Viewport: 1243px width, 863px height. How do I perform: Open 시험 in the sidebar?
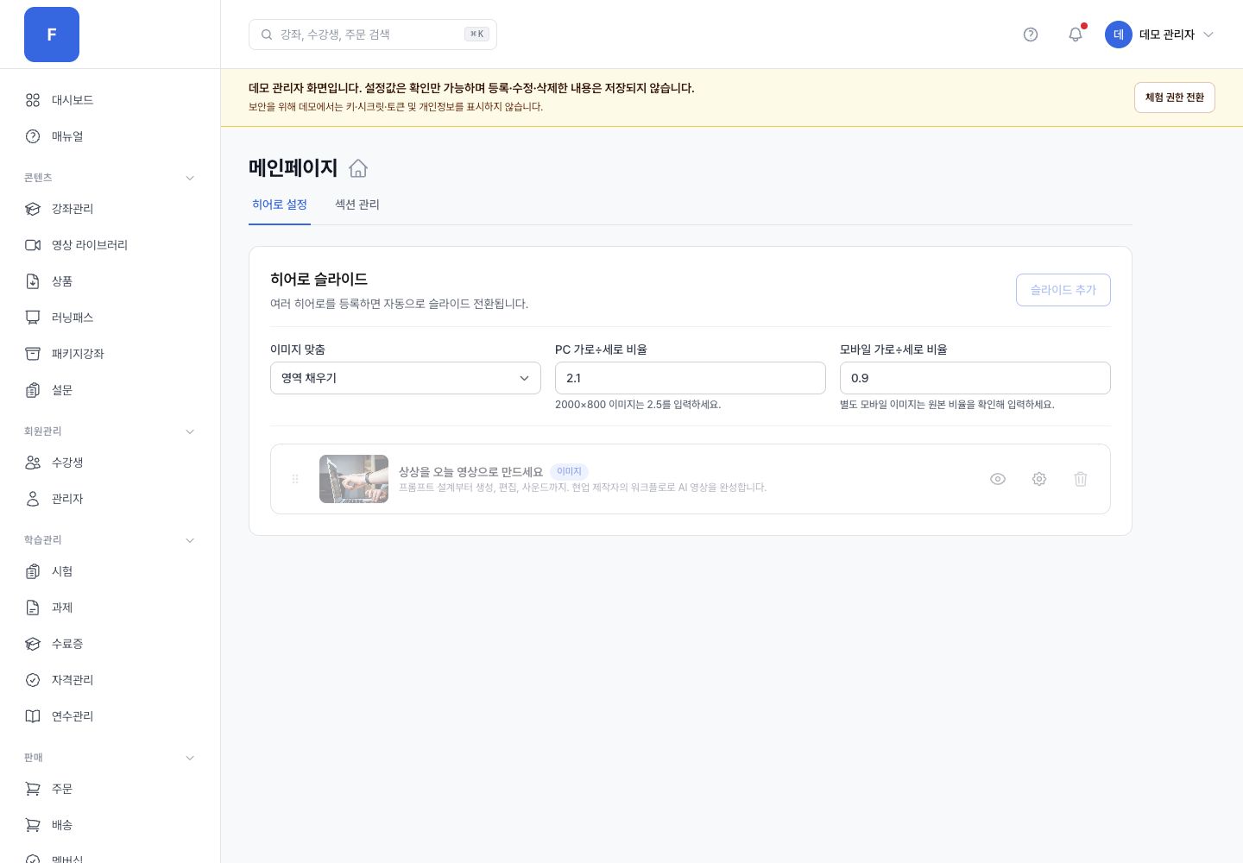110,571
